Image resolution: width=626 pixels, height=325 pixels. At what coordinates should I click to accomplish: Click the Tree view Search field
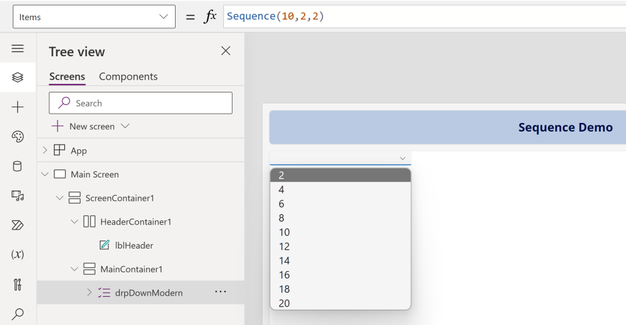click(141, 103)
